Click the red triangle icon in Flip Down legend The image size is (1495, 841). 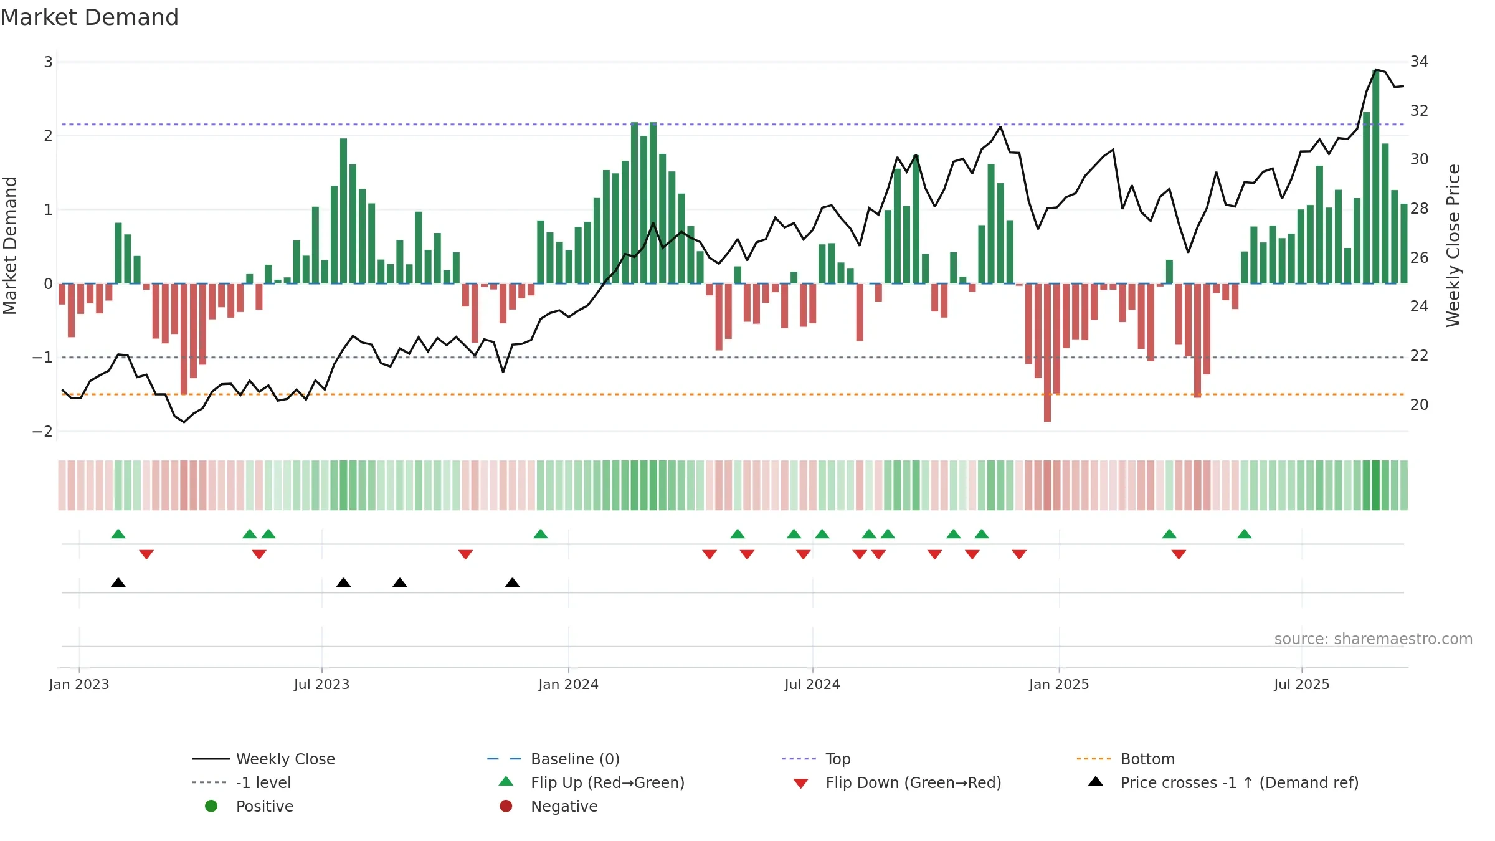(x=801, y=784)
